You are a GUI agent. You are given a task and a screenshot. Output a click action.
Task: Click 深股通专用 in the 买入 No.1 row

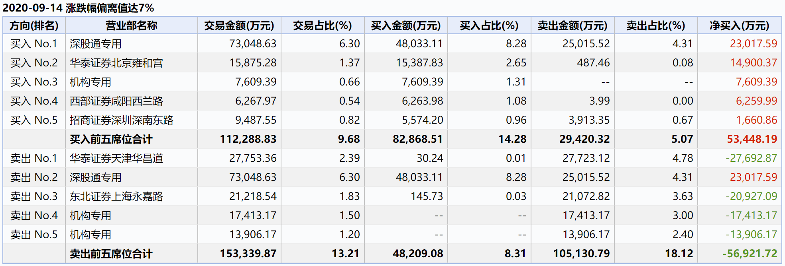95,44
